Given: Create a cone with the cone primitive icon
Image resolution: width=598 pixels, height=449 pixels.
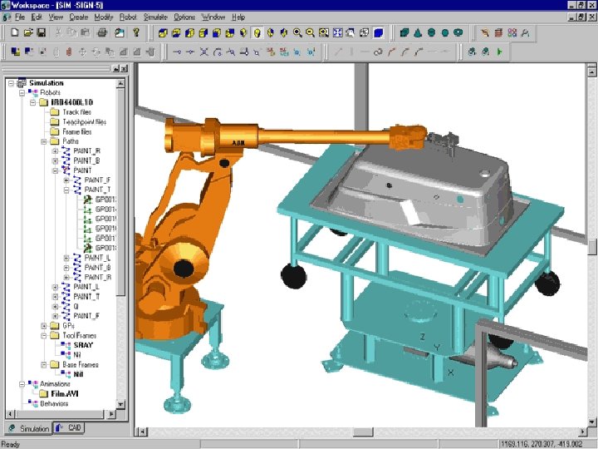Looking at the screenshot, I should pos(418,33).
